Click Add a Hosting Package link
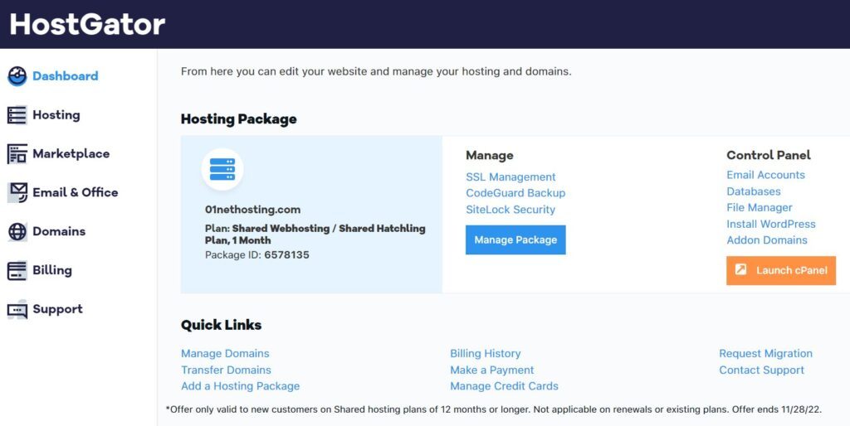Screen dimensions: 850x426 (240, 386)
